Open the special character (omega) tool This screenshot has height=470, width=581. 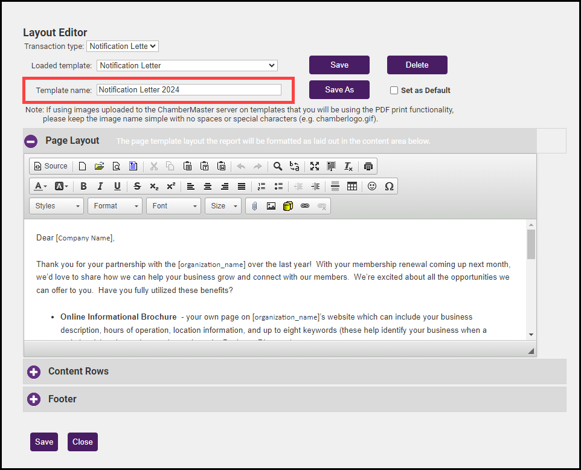(x=389, y=186)
